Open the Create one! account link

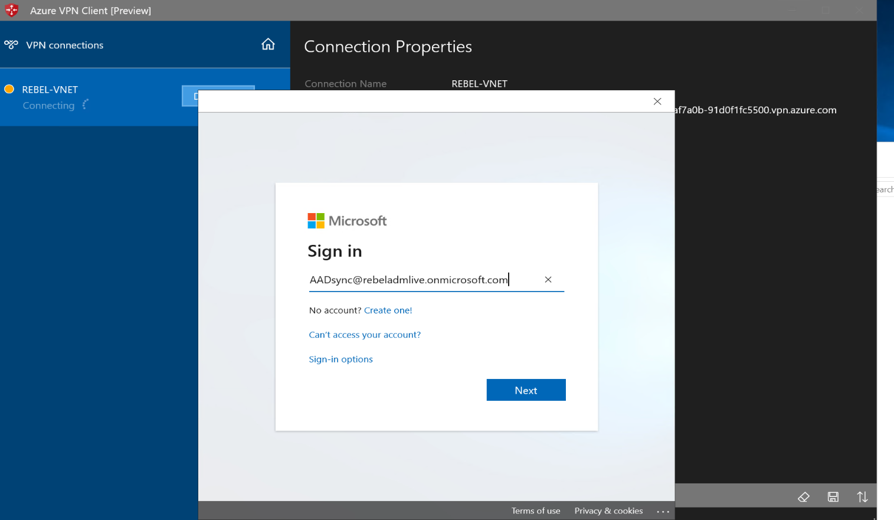tap(388, 310)
